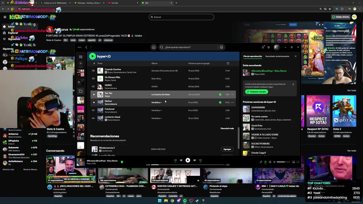Collapse Your Library sidebar icon
The width and height of the screenshot is (363, 204).
pyautogui.click(x=81, y=57)
